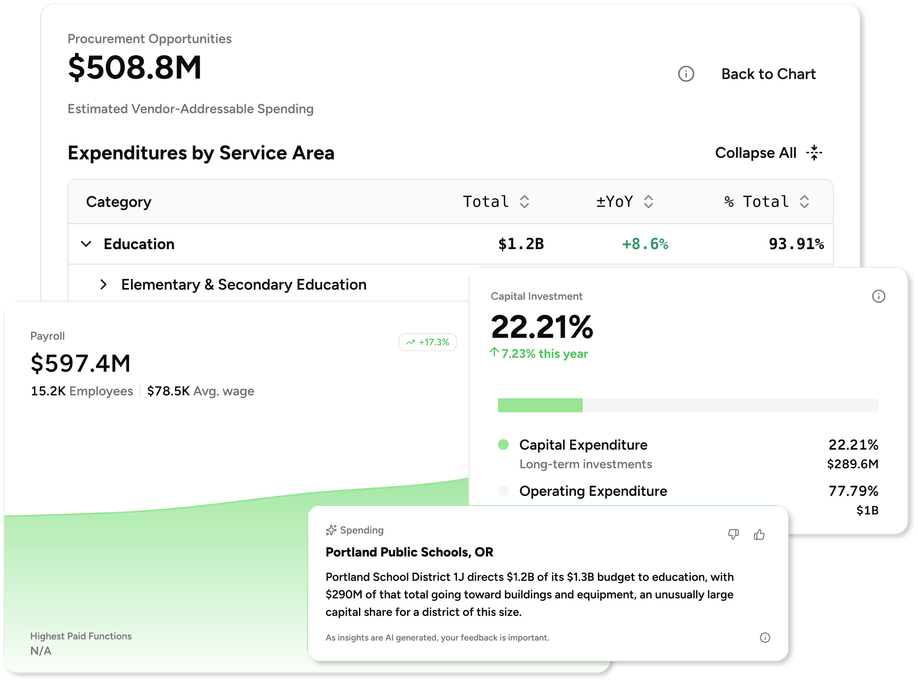Click the Category column header
This screenshot has height=683, width=918.
(119, 202)
